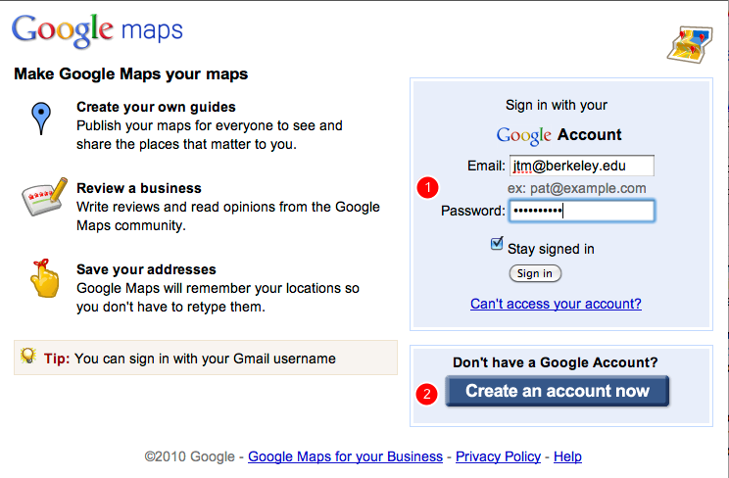Open Can't access your account link

point(556,304)
